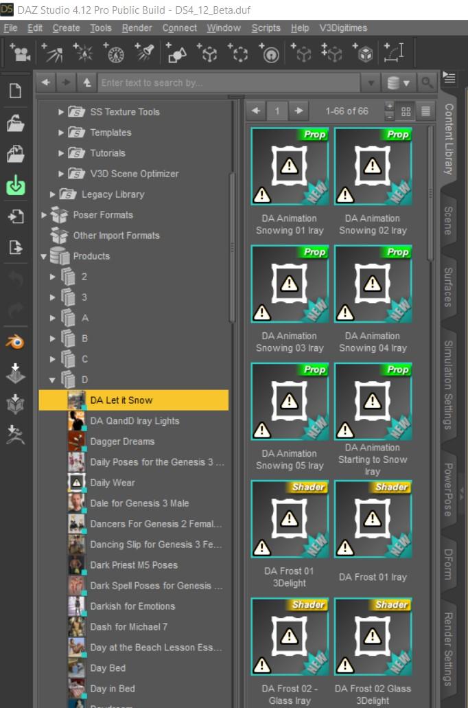Switch to the Surfaces tab
The height and width of the screenshot is (708, 468).
point(448,287)
